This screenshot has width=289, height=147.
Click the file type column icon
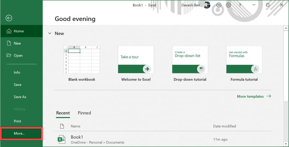tap(62, 126)
